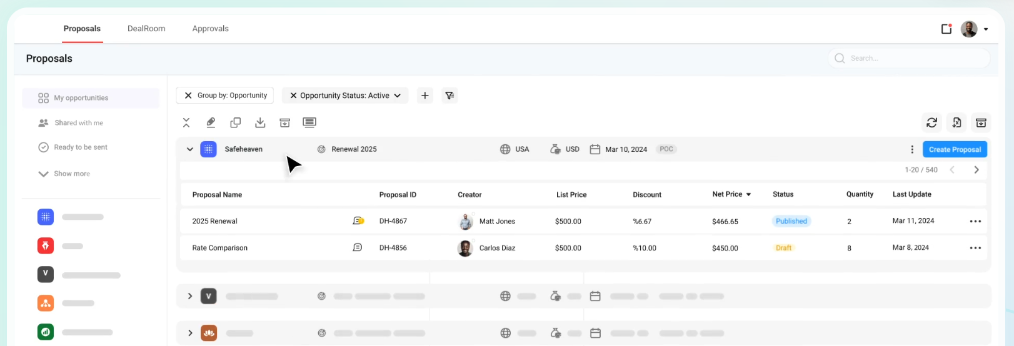Click Carlos Diaz avatar
Image resolution: width=1014 pixels, height=346 pixels.
tap(465, 248)
